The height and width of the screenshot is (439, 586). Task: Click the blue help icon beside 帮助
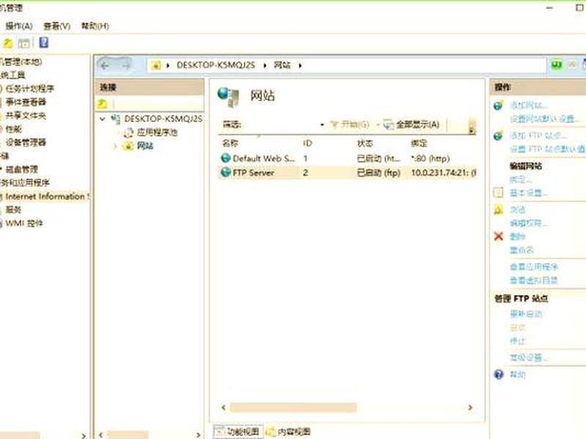[x=499, y=374]
